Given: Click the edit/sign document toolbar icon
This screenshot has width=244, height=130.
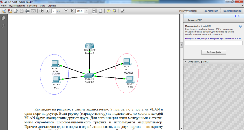Looking at the screenshot, I should (x=16, y=11).
